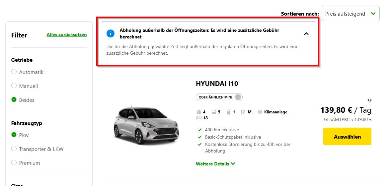Select the Manuell transmission option
Viewport: 389px width, 186px height.
(25, 86)
